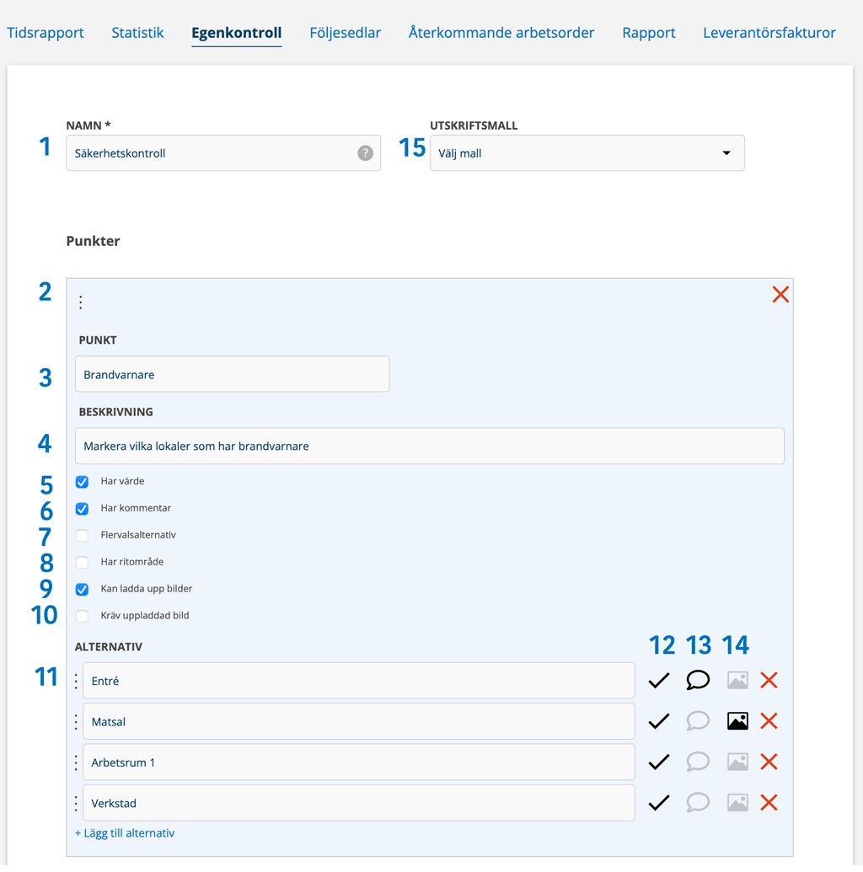Click the Beskrivning text field

pos(429,447)
